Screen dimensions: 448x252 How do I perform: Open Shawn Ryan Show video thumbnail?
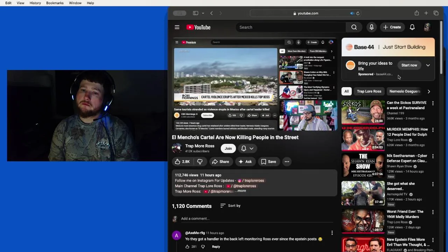[363, 165]
